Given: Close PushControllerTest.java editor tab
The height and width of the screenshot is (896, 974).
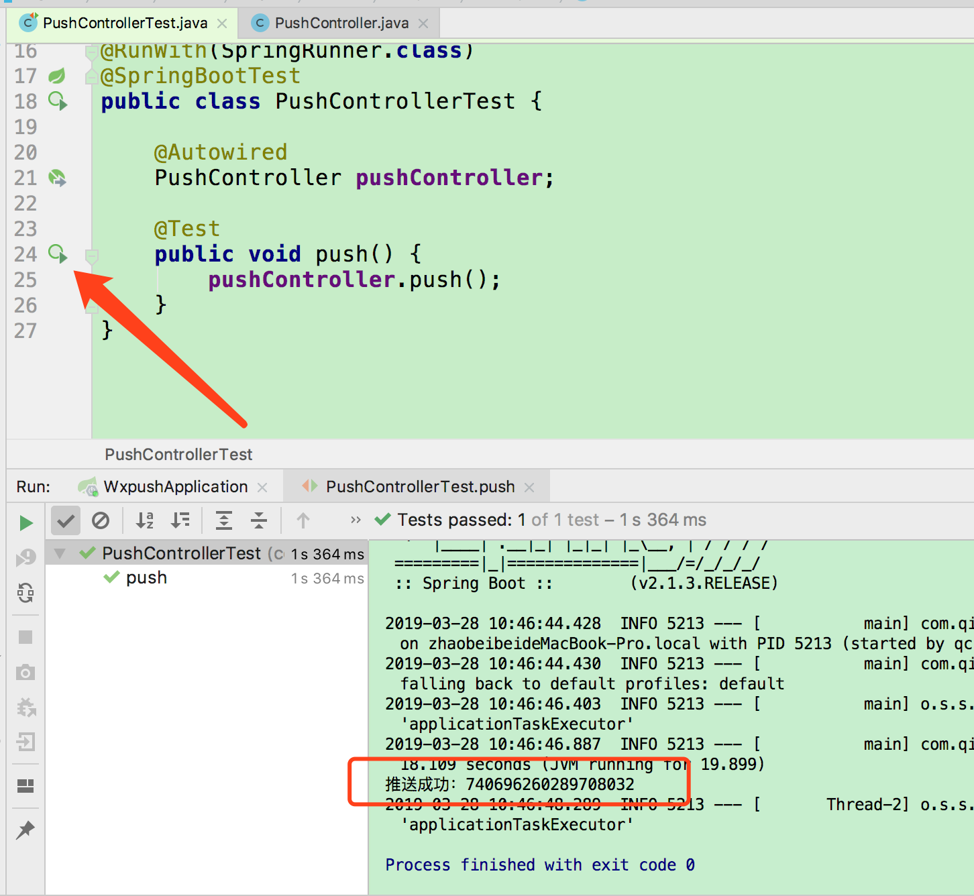Looking at the screenshot, I should pyautogui.click(x=222, y=23).
